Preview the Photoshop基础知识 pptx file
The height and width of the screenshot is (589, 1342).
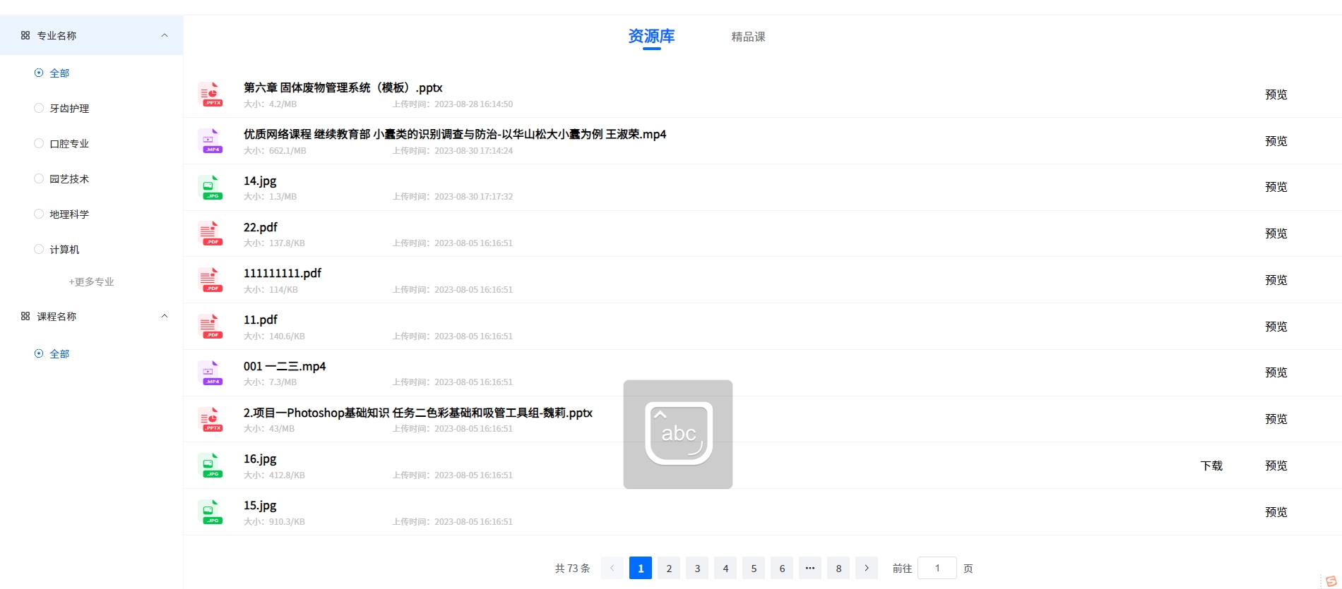tap(1276, 419)
